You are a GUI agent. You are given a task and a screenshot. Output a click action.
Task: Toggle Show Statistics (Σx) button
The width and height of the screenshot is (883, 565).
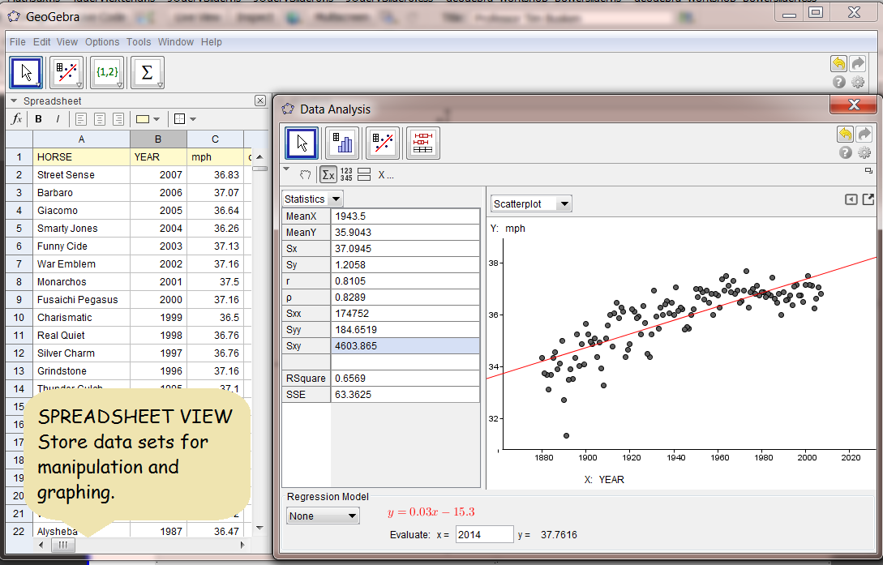click(x=328, y=174)
